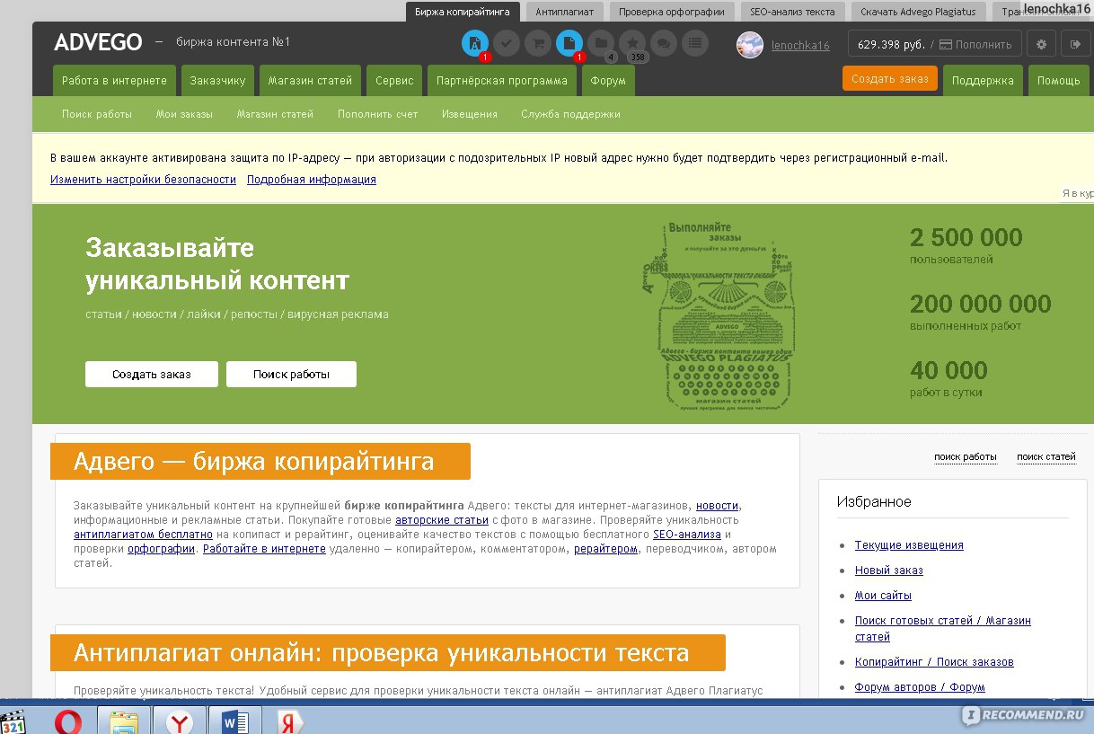1094x734 pixels.
Task: Click Пополнить balance link
Action: (984, 45)
